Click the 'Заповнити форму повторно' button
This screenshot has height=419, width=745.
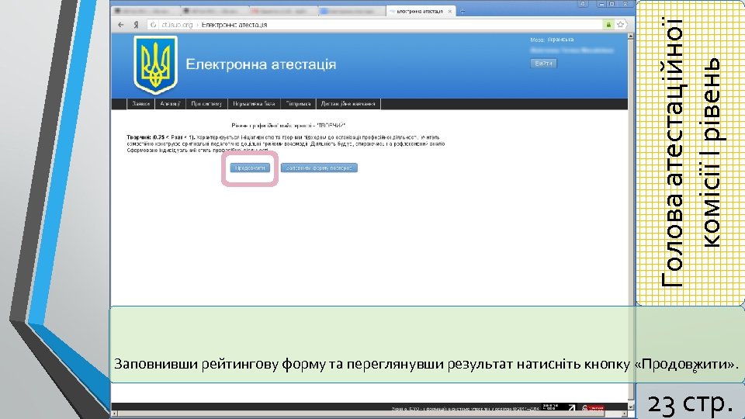coord(319,168)
